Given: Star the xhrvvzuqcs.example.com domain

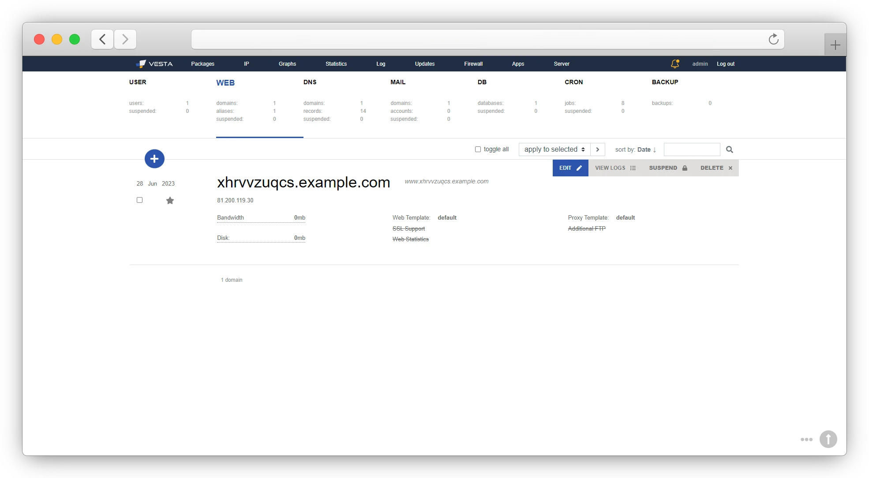Looking at the screenshot, I should (x=170, y=201).
